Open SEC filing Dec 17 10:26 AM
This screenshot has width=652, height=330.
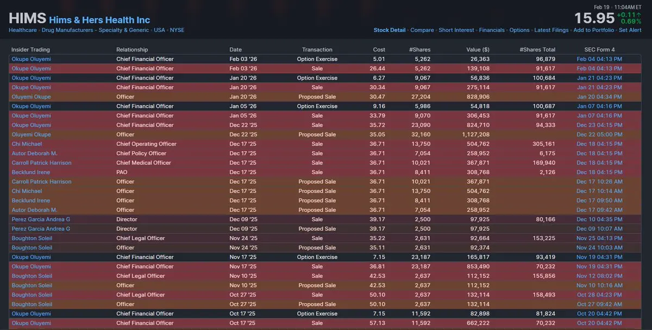click(x=600, y=182)
